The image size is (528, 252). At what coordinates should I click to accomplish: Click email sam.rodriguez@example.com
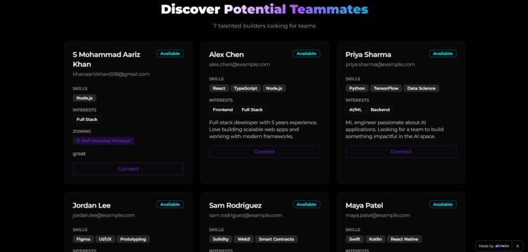click(x=246, y=215)
